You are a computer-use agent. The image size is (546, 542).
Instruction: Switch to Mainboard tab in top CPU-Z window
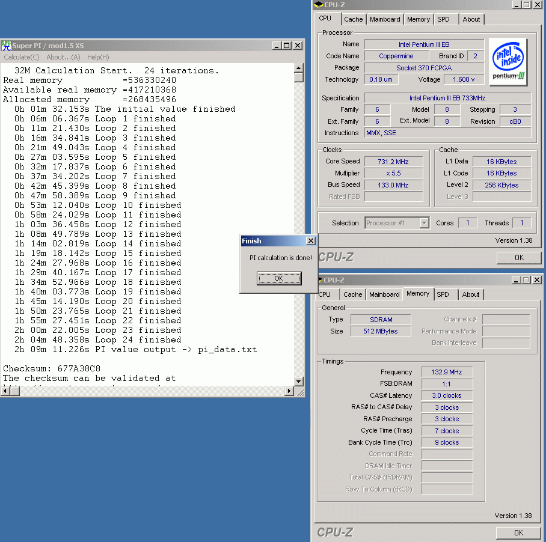click(x=385, y=19)
